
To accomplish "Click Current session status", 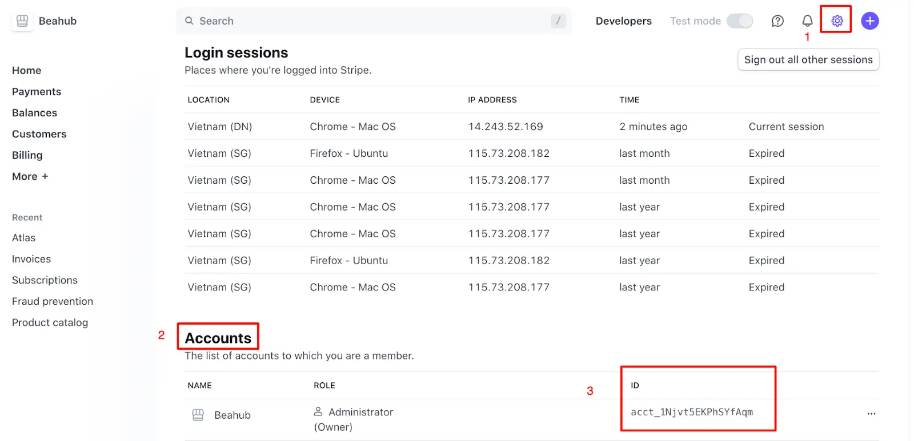I will click(x=786, y=127).
